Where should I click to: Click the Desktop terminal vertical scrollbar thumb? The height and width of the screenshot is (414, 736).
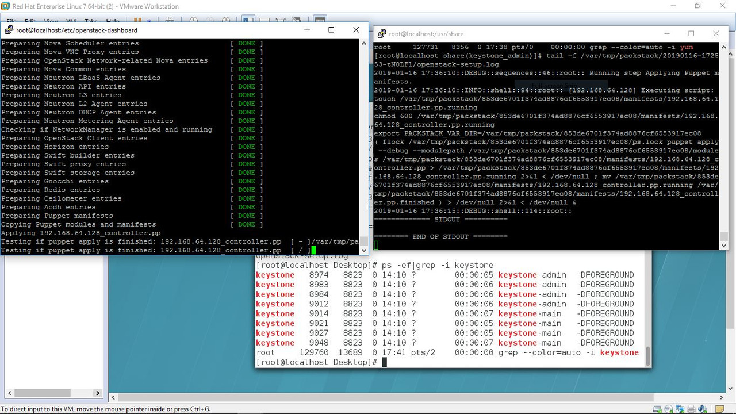pyautogui.click(x=648, y=355)
